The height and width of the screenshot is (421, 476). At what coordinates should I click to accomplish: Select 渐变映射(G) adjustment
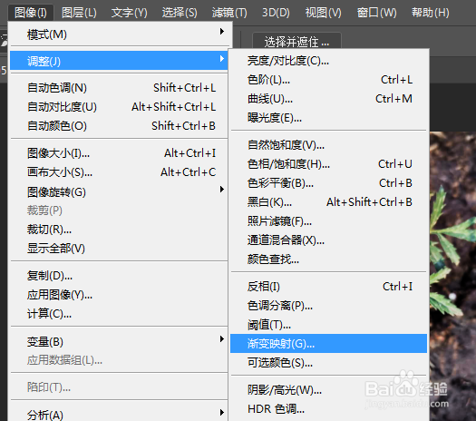click(x=328, y=344)
